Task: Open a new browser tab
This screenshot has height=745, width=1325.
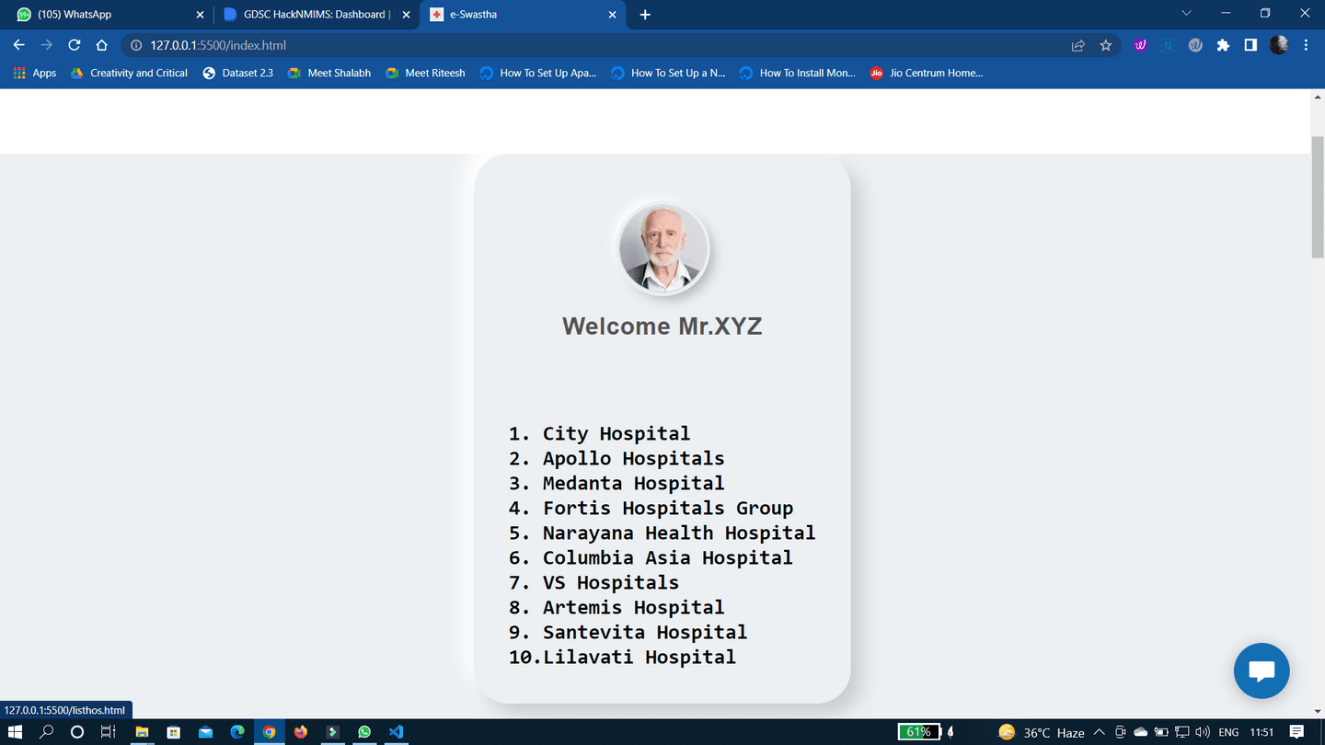Action: tap(645, 15)
